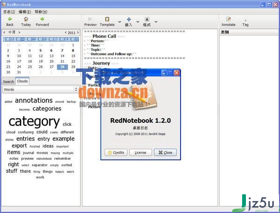Select day 28 in the calendar
The image size is (280, 213).
pos(63,67)
